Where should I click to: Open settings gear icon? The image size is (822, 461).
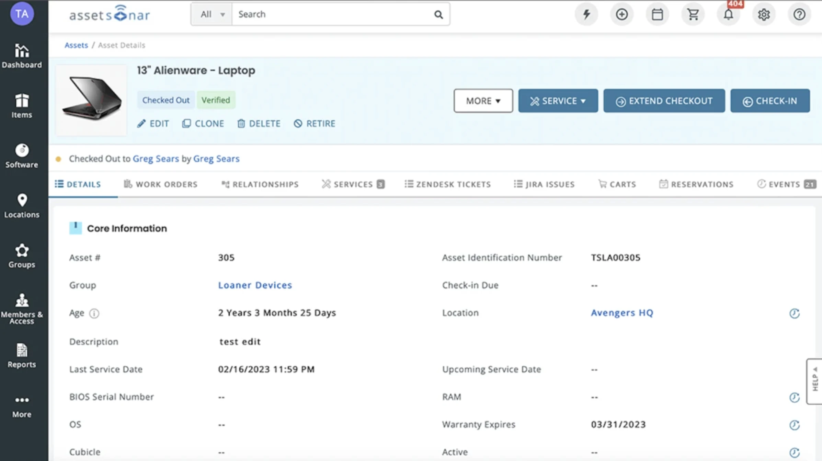(x=764, y=14)
